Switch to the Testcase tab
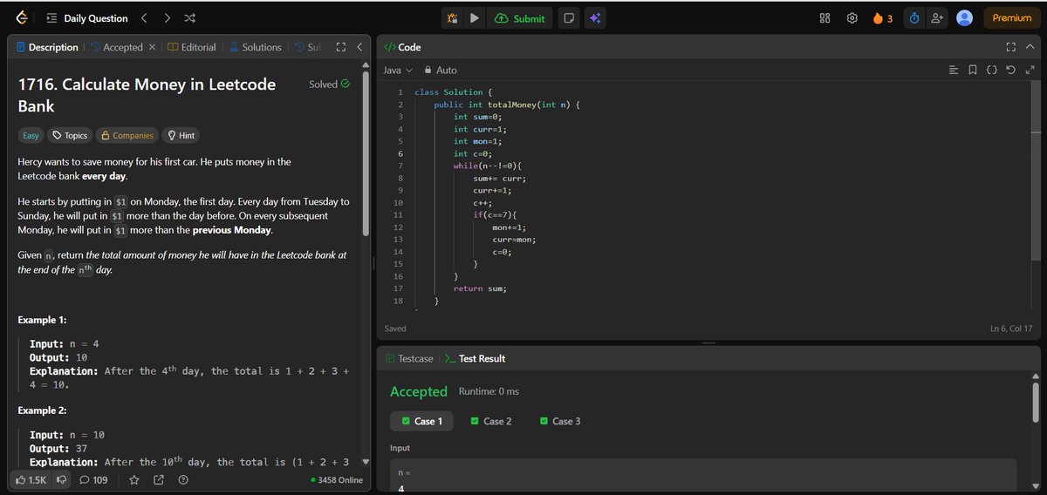This screenshot has width=1047, height=495. coord(408,358)
